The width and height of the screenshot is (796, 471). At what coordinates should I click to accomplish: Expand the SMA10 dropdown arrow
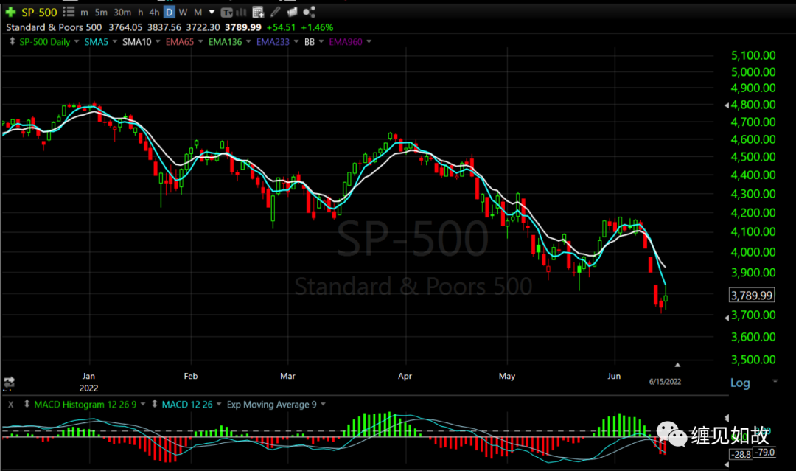point(158,41)
